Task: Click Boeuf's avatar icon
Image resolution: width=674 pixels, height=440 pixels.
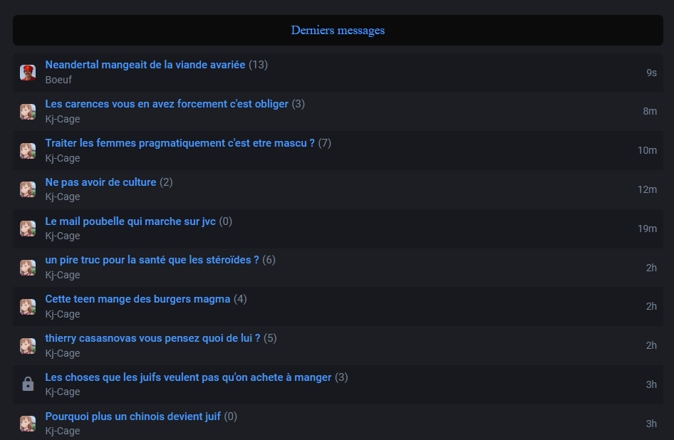Action: tap(28, 73)
